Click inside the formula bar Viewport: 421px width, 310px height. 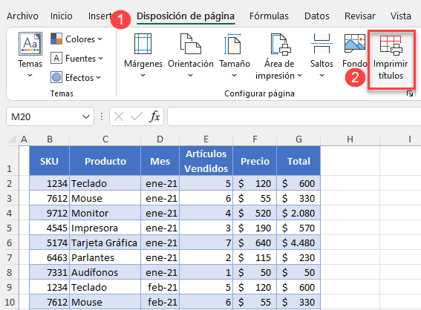(x=294, y=116)
